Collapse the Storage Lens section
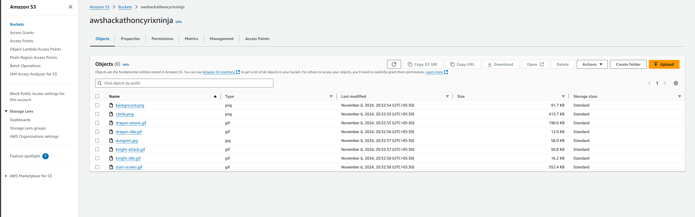 6,111
